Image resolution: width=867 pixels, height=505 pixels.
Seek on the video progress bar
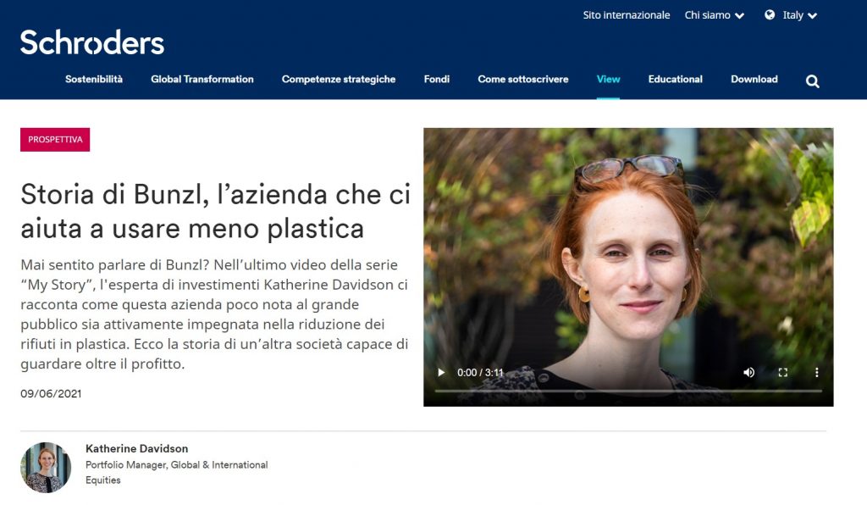coord(628,391)
